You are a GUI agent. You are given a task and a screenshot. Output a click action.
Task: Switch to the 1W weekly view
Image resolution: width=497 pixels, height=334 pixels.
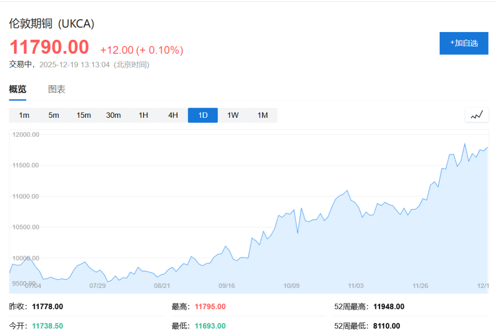point(233,115)
